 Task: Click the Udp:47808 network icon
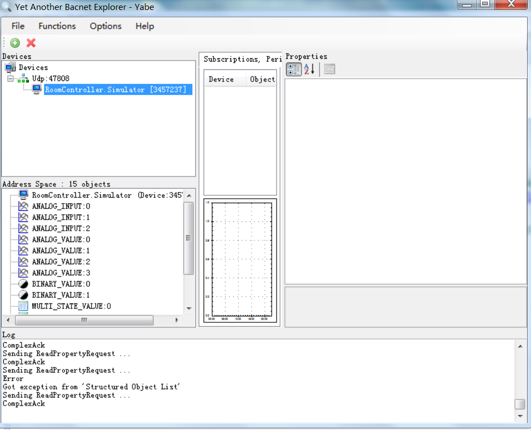pos(23,78)
